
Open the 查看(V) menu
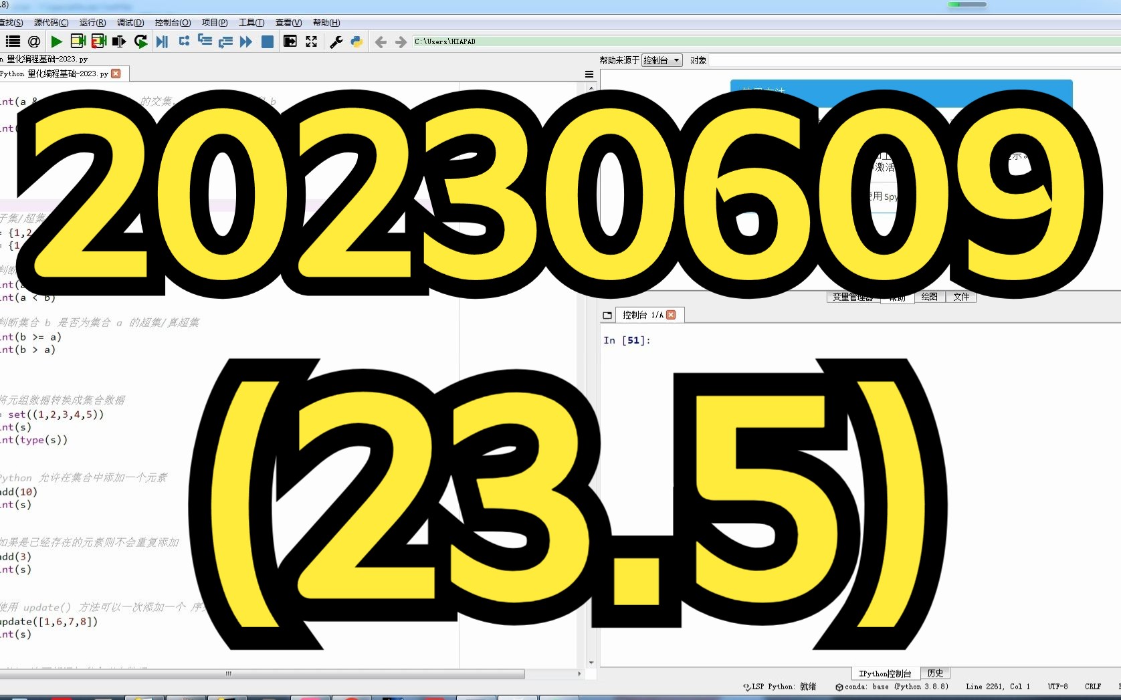(288, 23)
